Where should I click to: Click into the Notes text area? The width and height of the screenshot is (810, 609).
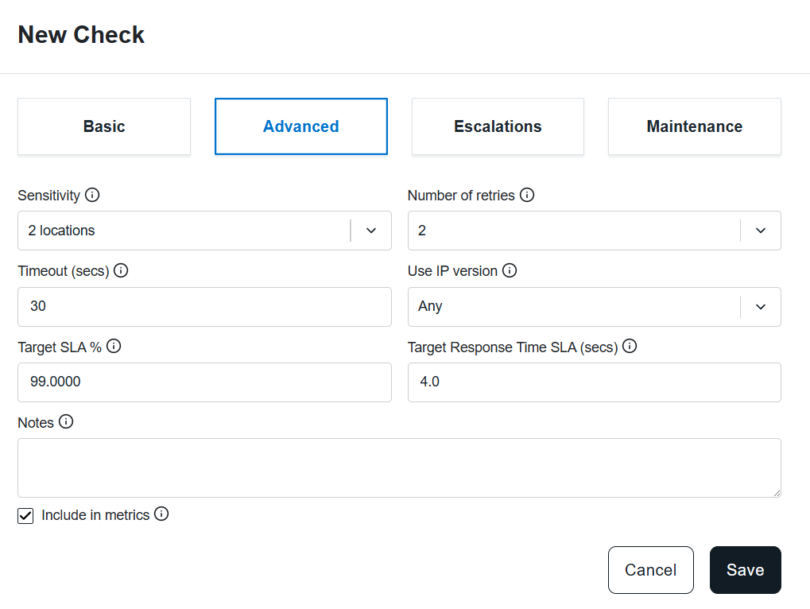point(399,468)
